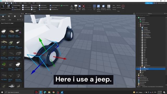Open the FILE menu
The height and width of the screenshot is (94, 167).
click(x=2, y=3)
